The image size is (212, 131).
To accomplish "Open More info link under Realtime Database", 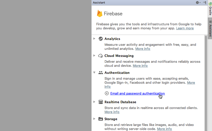I will 112,112.
